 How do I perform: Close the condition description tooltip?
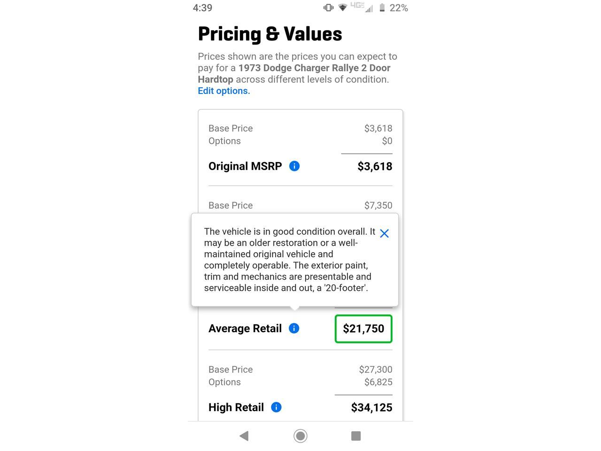(384, 233)
